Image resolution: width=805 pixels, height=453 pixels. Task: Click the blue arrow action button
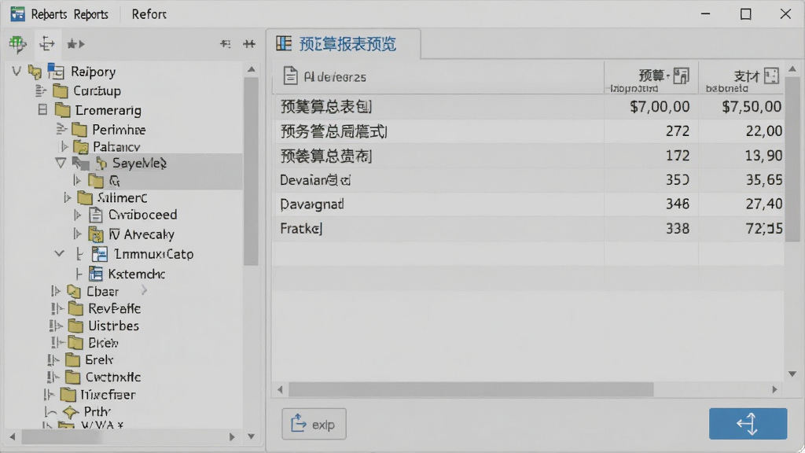[748, 424]
